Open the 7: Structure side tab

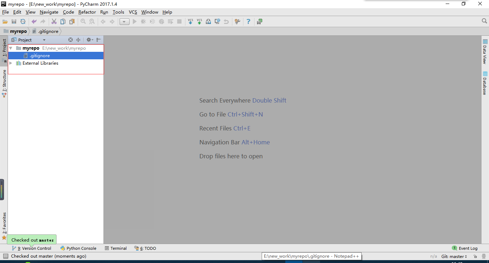(x=4, y=83)
